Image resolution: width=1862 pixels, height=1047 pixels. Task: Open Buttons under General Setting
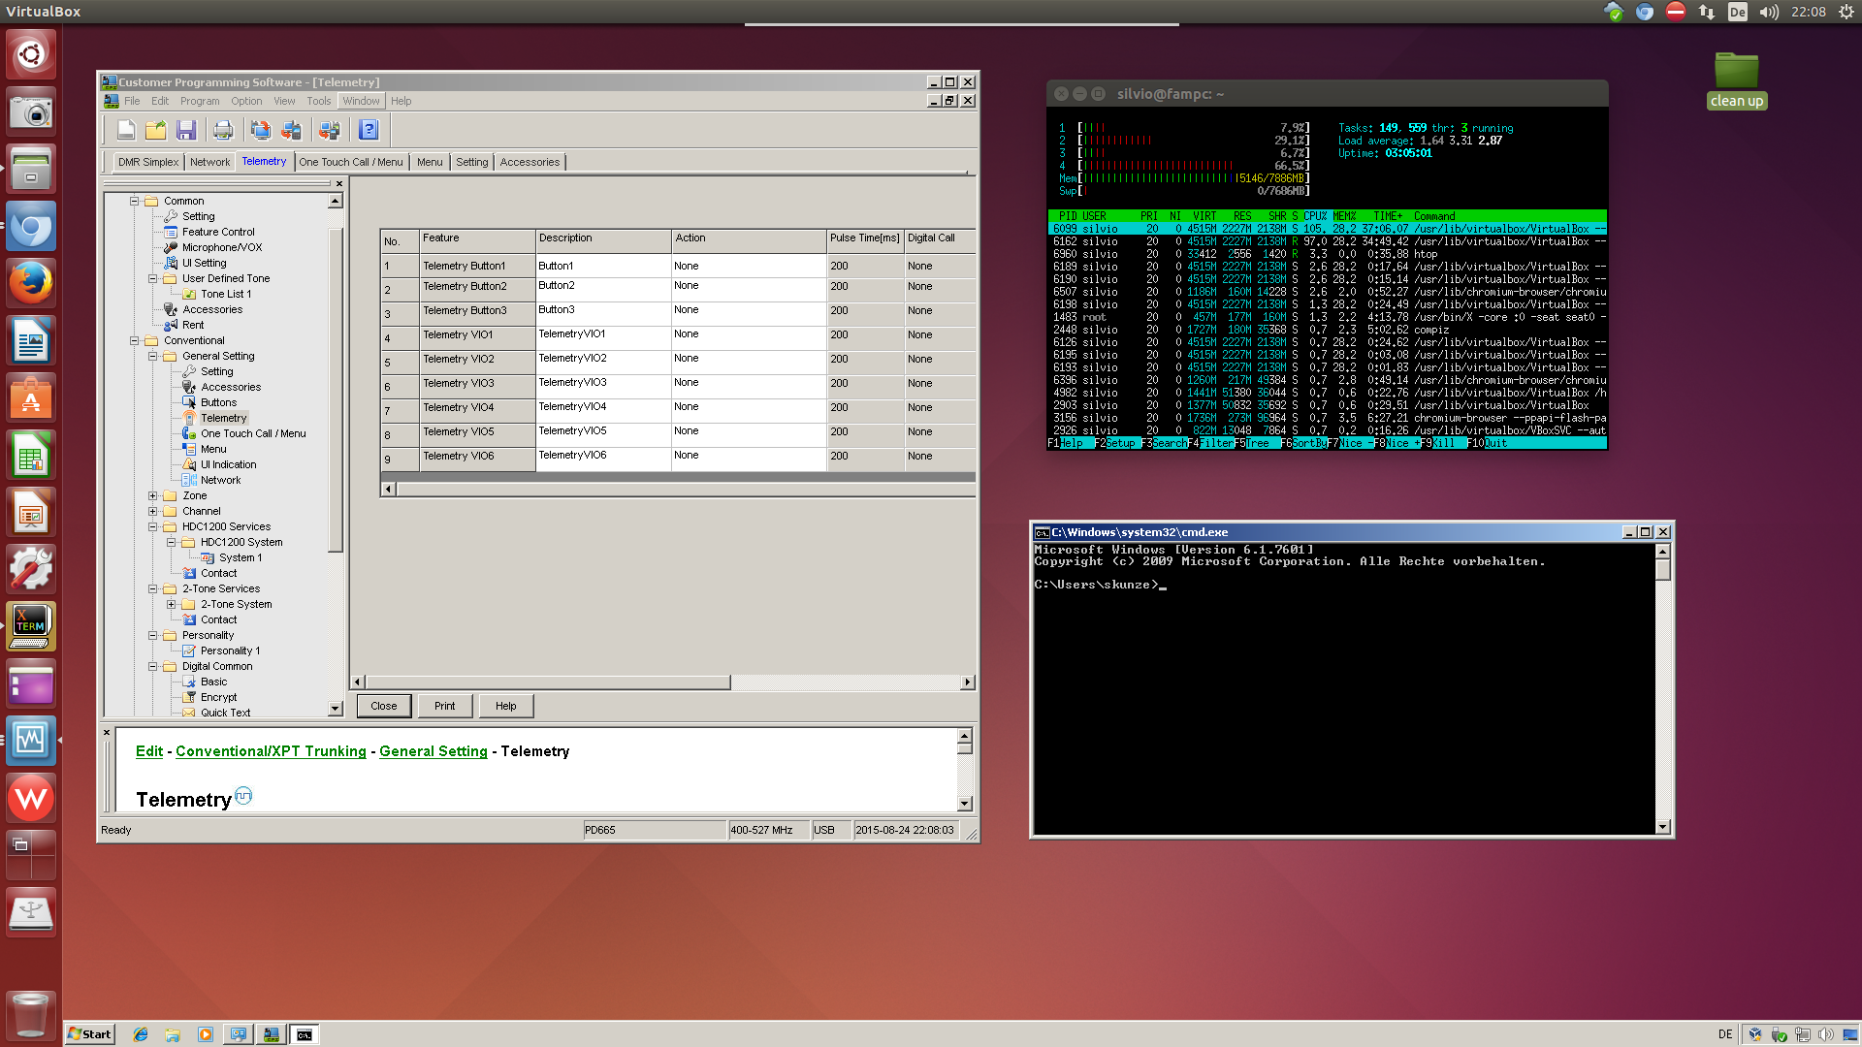218,402
